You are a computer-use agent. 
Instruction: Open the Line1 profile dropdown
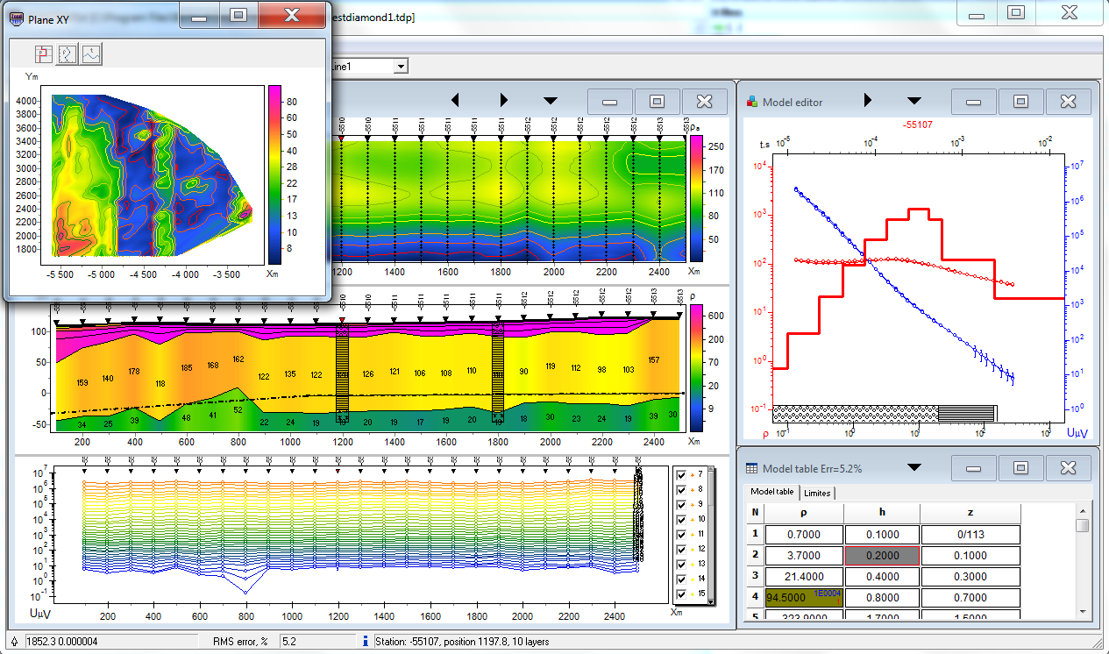(401, 67)
